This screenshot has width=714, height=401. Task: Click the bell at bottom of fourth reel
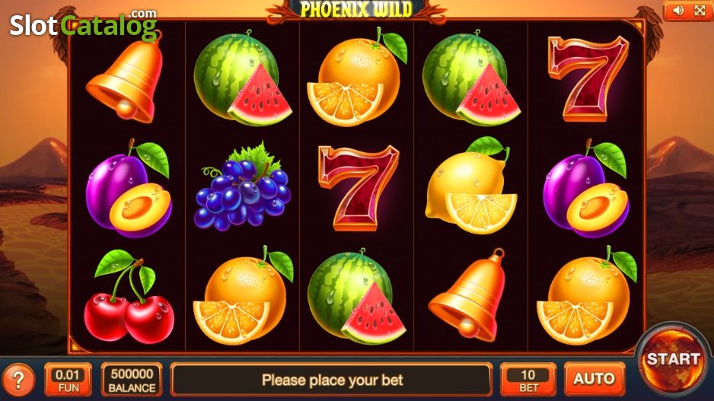[x=467, y=295]
